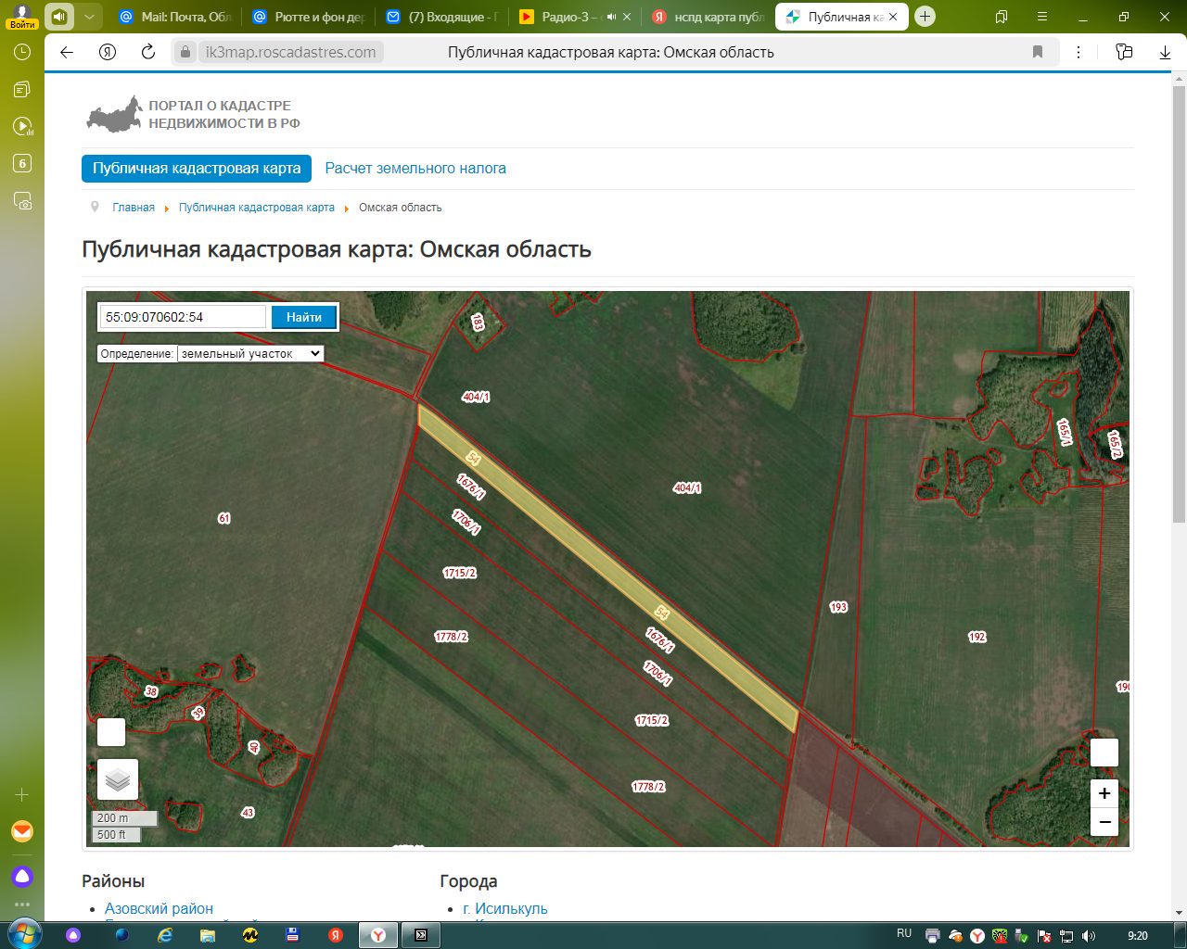
Task: Bookmark this page in address bar
Action: pos(1038,52)
